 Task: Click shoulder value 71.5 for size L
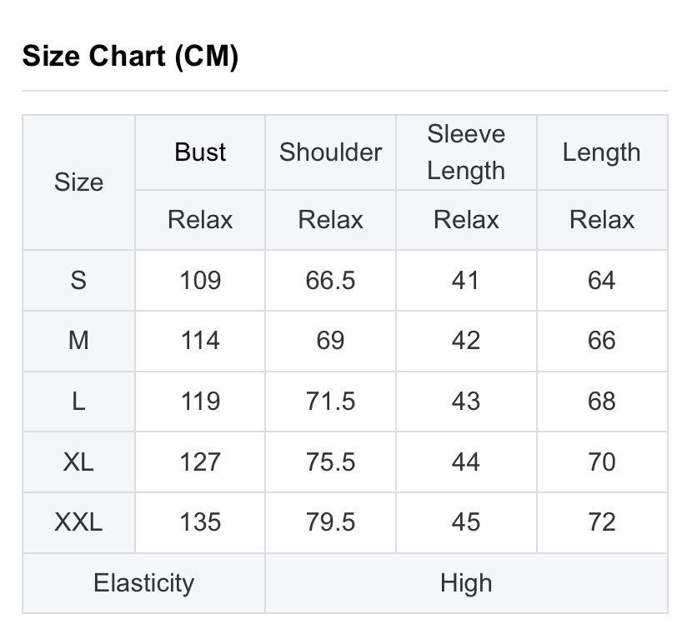(x=330, y=401)
